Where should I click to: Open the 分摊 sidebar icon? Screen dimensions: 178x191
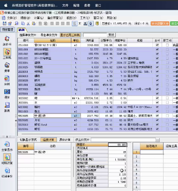(x=7, y=80)
